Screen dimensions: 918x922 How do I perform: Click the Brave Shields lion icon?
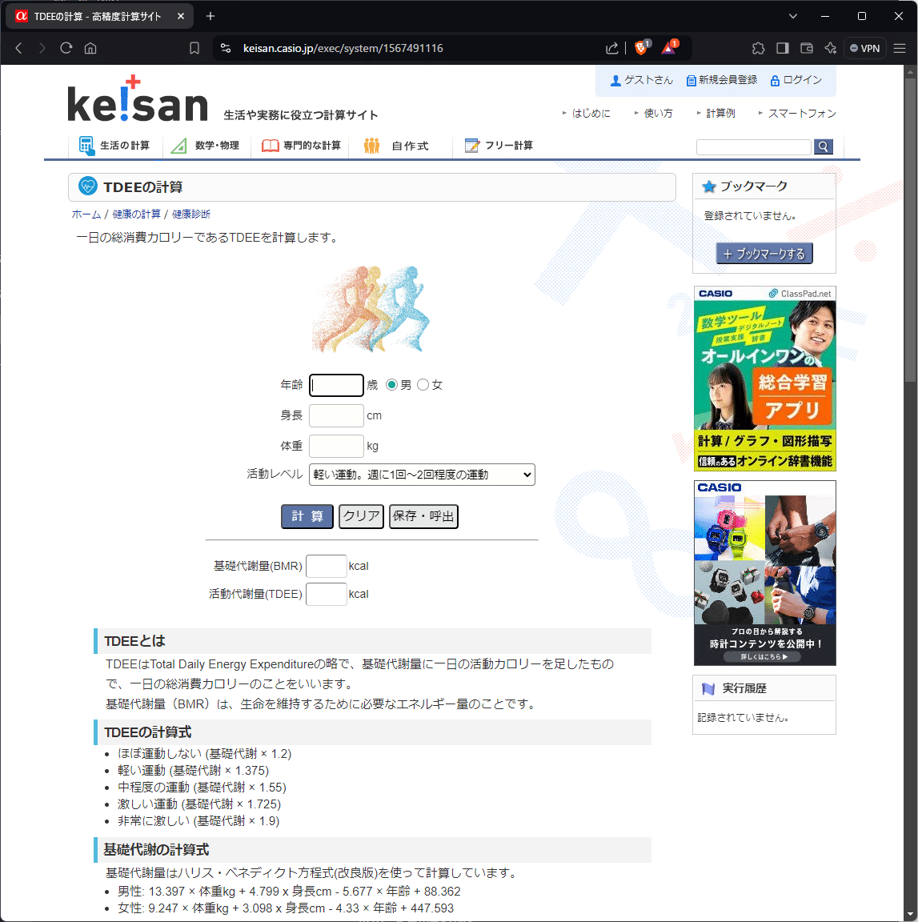point(641,48)
